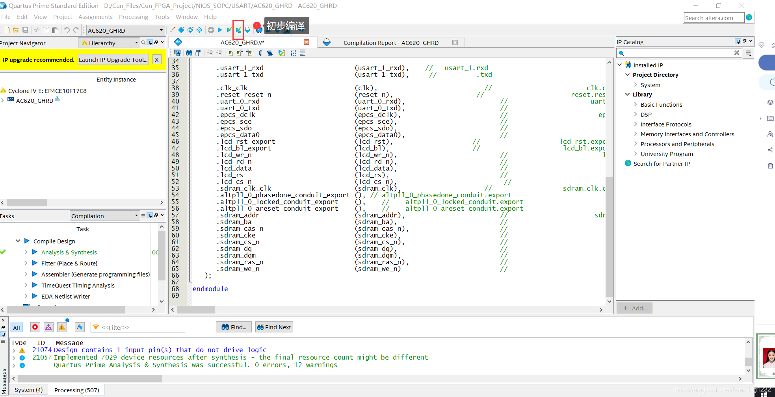The image size is (775, 397).
Task: Expand the Fitter (Place & Route) task
Action: coord(26,263)
